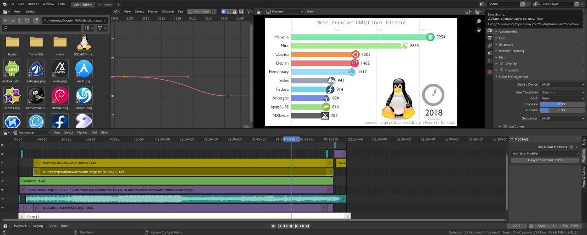Click the file browser search field
587x235 pixels.
pyautogui.click(x=42, y=28)
